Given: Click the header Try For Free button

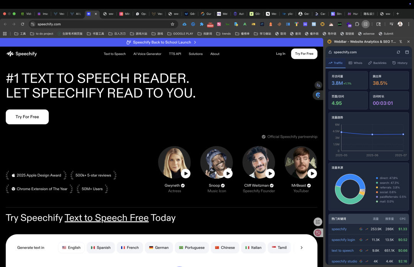Looking at the screenshot, I should coord(304,54).
